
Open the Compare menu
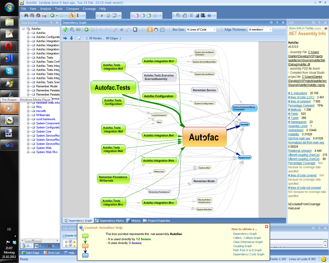[x=72, y=9]
